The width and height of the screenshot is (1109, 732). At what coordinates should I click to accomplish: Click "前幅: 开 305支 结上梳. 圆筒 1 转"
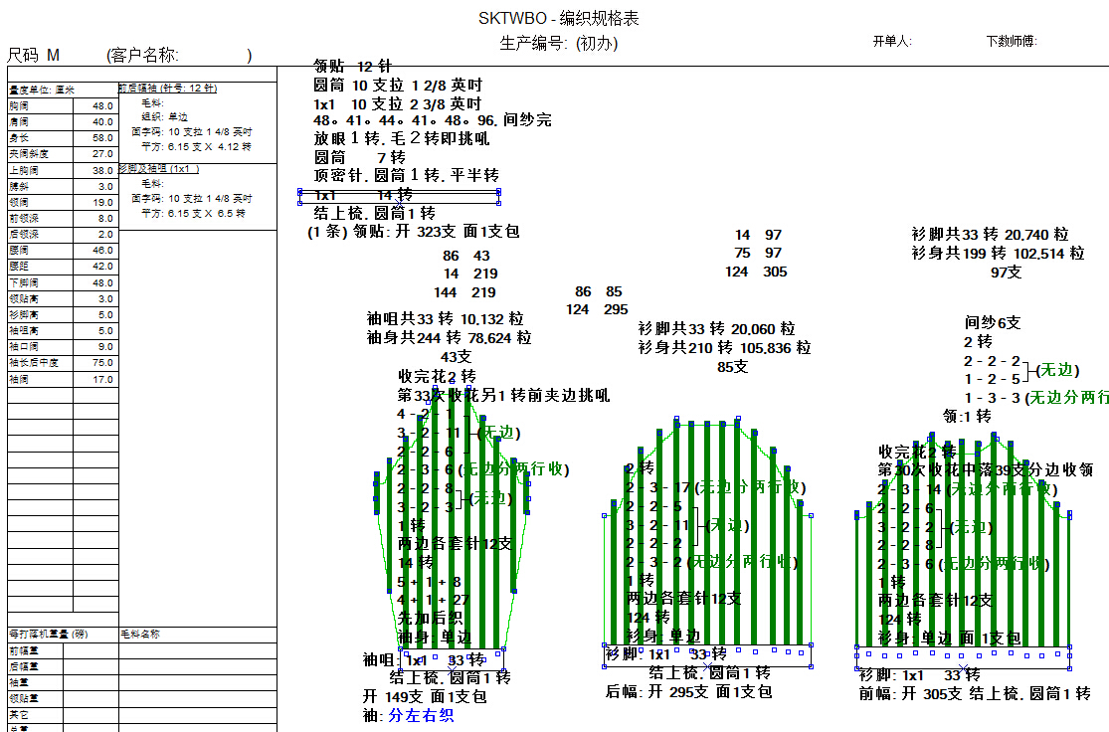point(975,694)
